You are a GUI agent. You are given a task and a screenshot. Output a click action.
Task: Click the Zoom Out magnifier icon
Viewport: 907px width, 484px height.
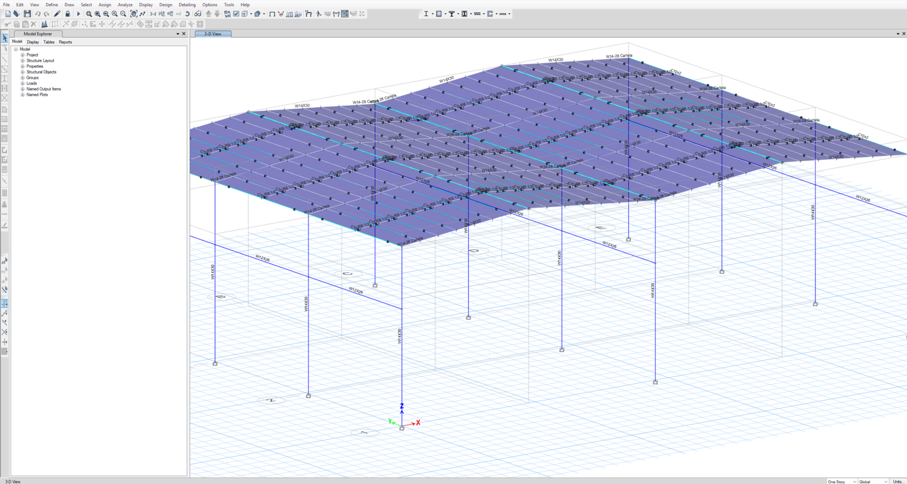(123, 14)
